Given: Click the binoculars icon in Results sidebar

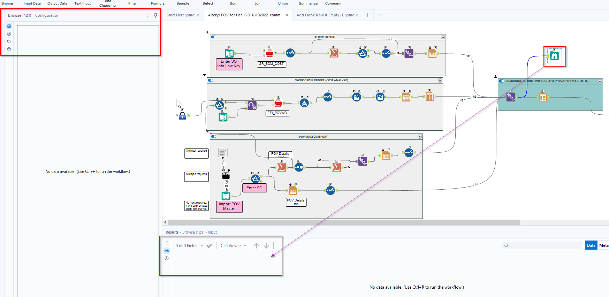Looking at the screenshot, I should 167,251.
